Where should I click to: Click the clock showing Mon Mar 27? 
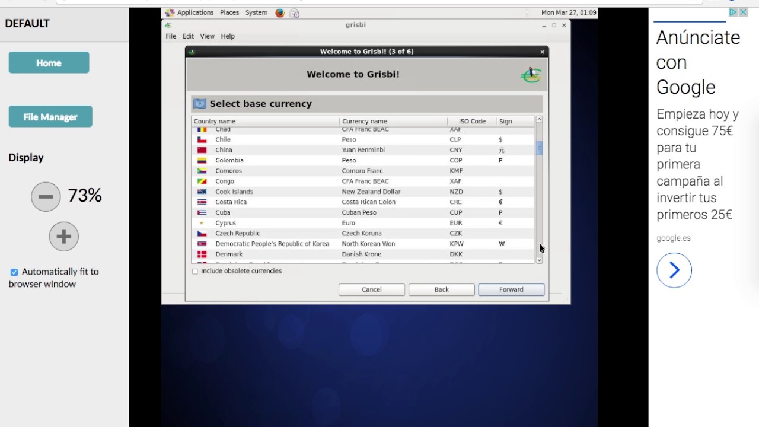pyautogui.click(x=569, y=12)
